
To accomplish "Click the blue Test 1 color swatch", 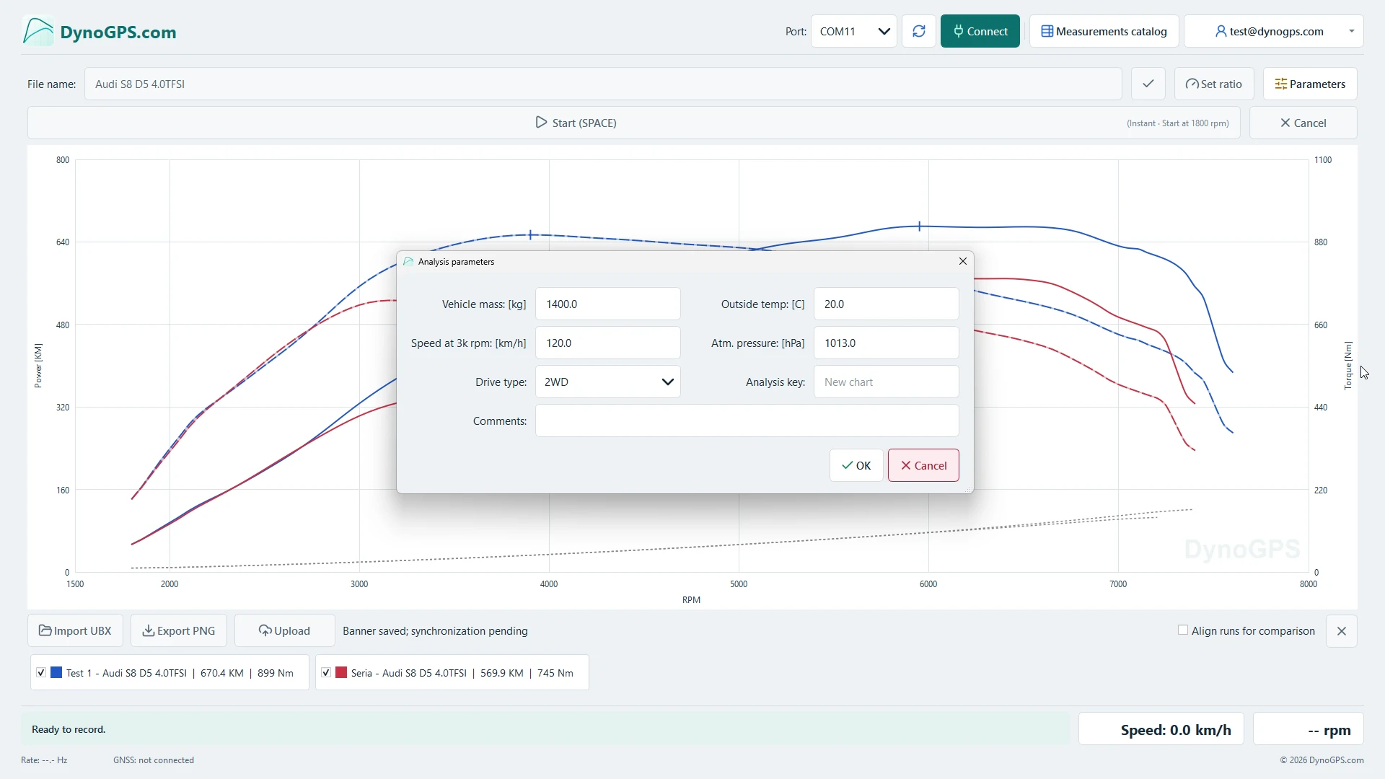I will pyautogui.click(x=56, y=672).
